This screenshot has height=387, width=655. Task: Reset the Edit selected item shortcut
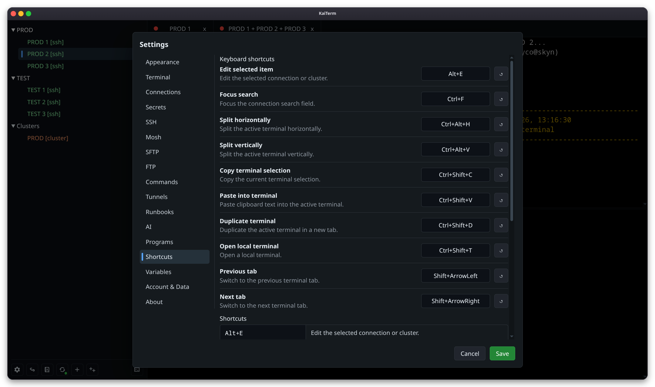coord(501,74)
